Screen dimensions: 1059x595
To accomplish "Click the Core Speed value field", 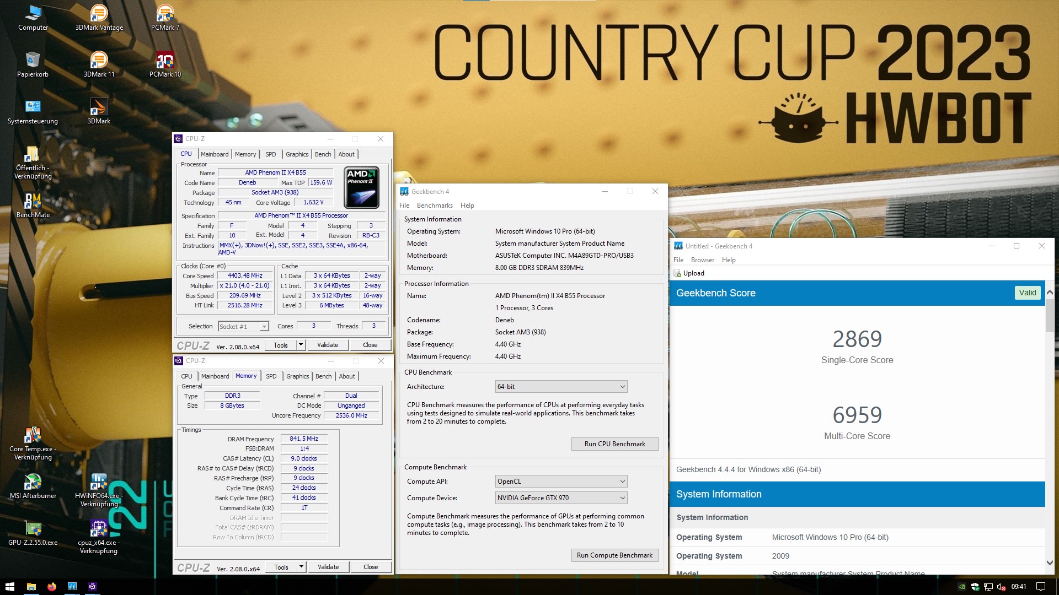I will point(245,276).
